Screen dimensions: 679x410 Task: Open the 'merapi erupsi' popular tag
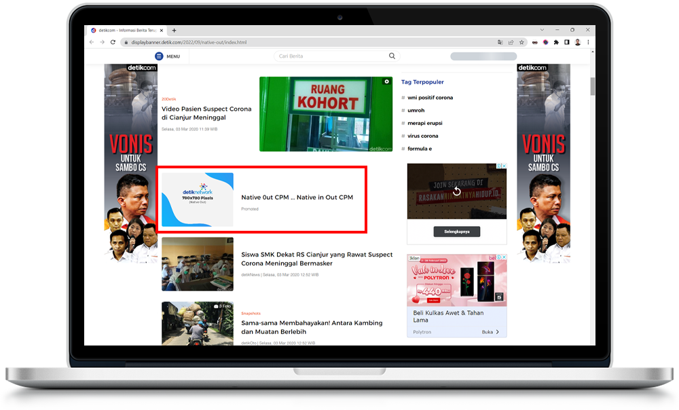(425, 123)
